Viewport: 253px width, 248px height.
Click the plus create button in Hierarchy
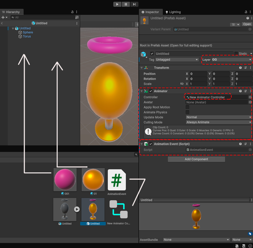(x=3, y=17)
